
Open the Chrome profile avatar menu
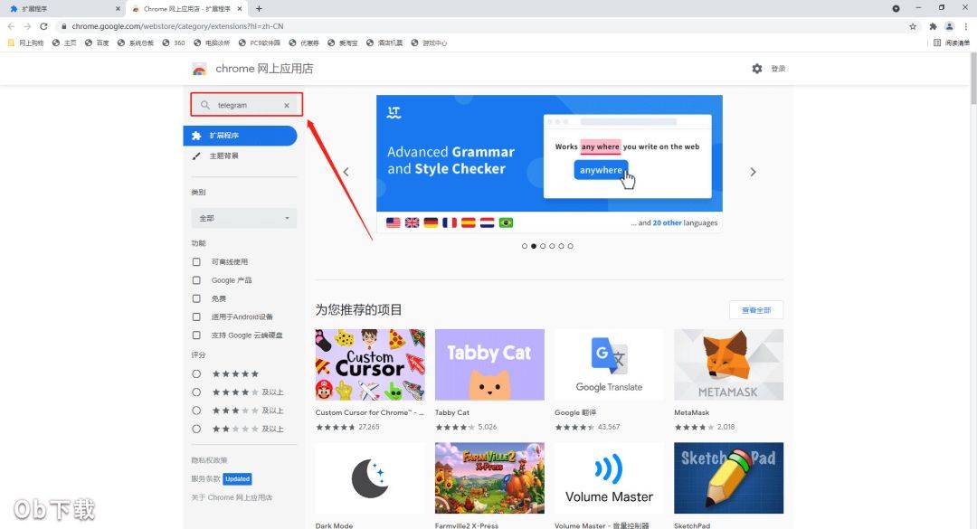949,26
